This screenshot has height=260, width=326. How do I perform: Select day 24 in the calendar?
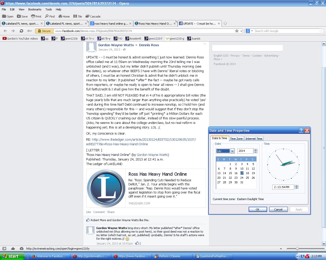pos(242,178)
